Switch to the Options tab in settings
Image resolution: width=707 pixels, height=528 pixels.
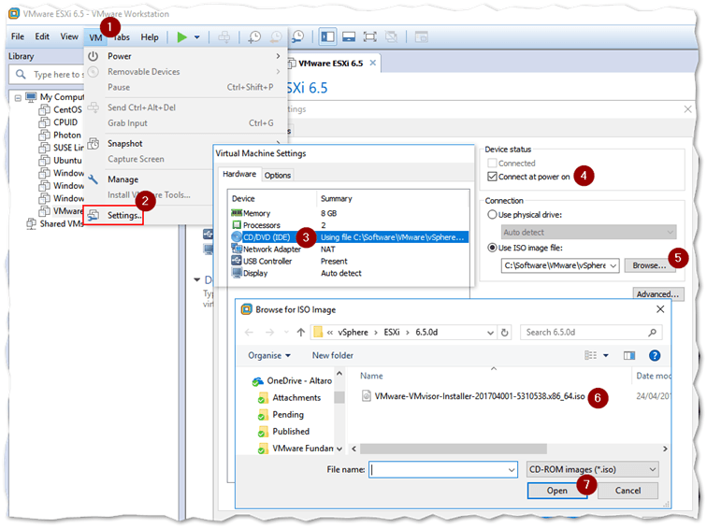pos(278,176)
